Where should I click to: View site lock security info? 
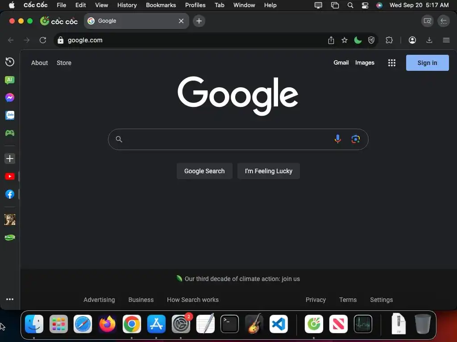tap(60, 40)
